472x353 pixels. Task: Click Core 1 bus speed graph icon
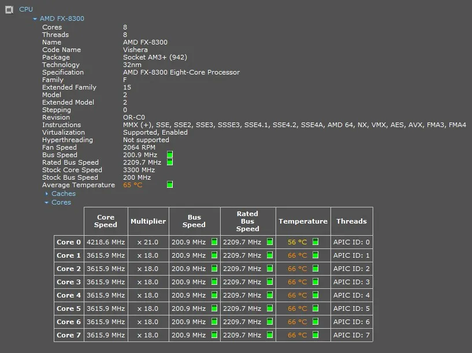point(214,255)
